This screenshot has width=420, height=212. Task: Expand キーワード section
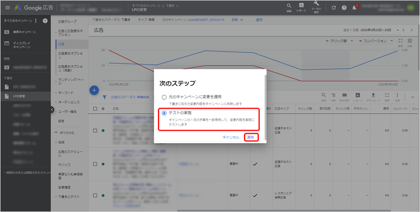64,92
